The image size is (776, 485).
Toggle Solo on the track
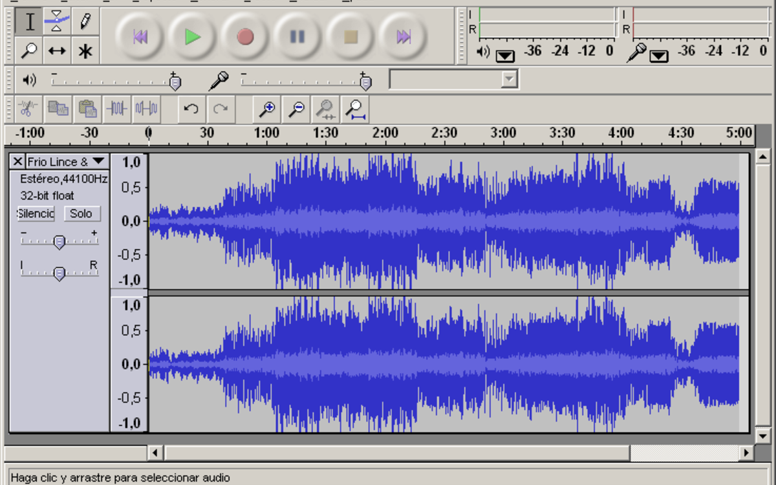81,213
